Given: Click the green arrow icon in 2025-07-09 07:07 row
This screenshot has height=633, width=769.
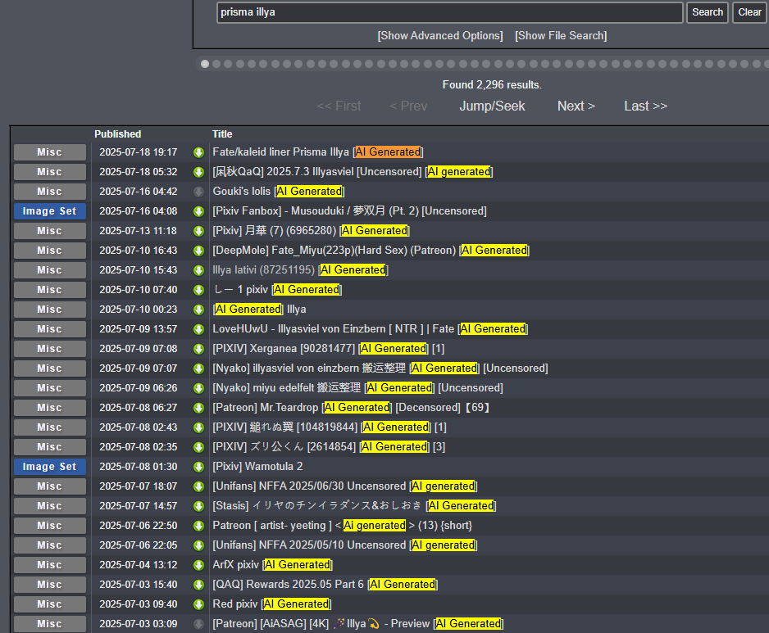Looking at the screenshot, I should (198, 368).
